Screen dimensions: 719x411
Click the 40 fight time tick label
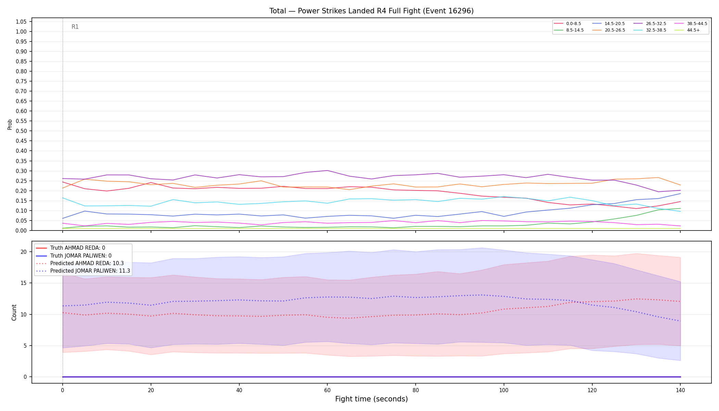(239, 390)
